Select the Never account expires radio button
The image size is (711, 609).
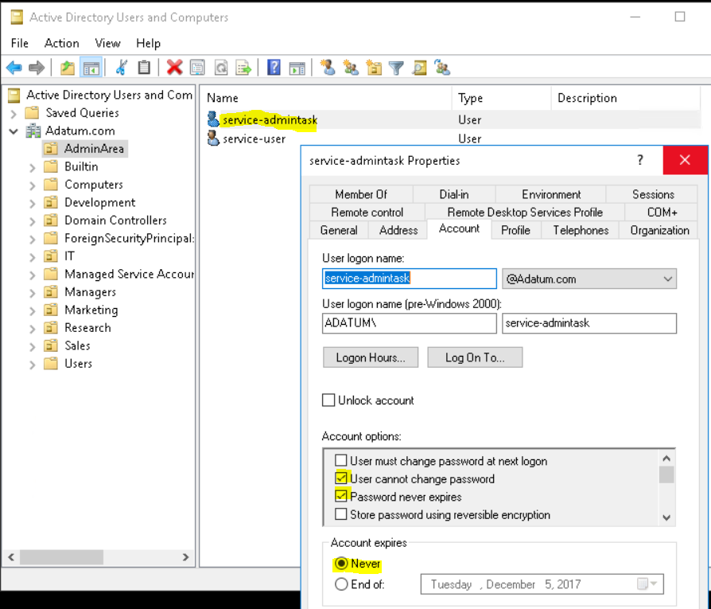(x=341, y=563)
